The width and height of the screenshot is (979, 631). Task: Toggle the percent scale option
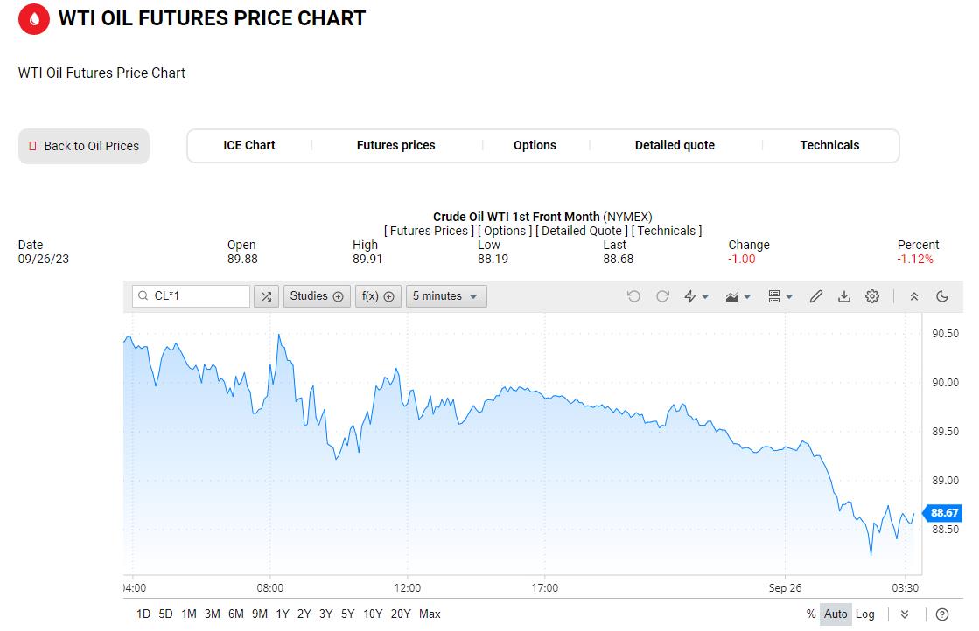[811, 614]
